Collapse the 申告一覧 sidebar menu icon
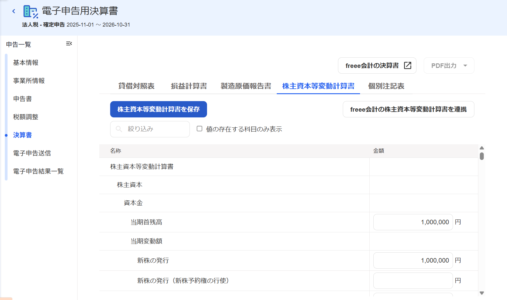Screen dimensions: 507x300 [x=69, y=44]
